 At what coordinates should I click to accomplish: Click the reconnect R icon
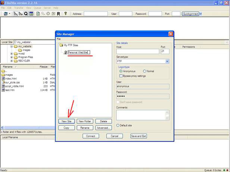(58, 14)
